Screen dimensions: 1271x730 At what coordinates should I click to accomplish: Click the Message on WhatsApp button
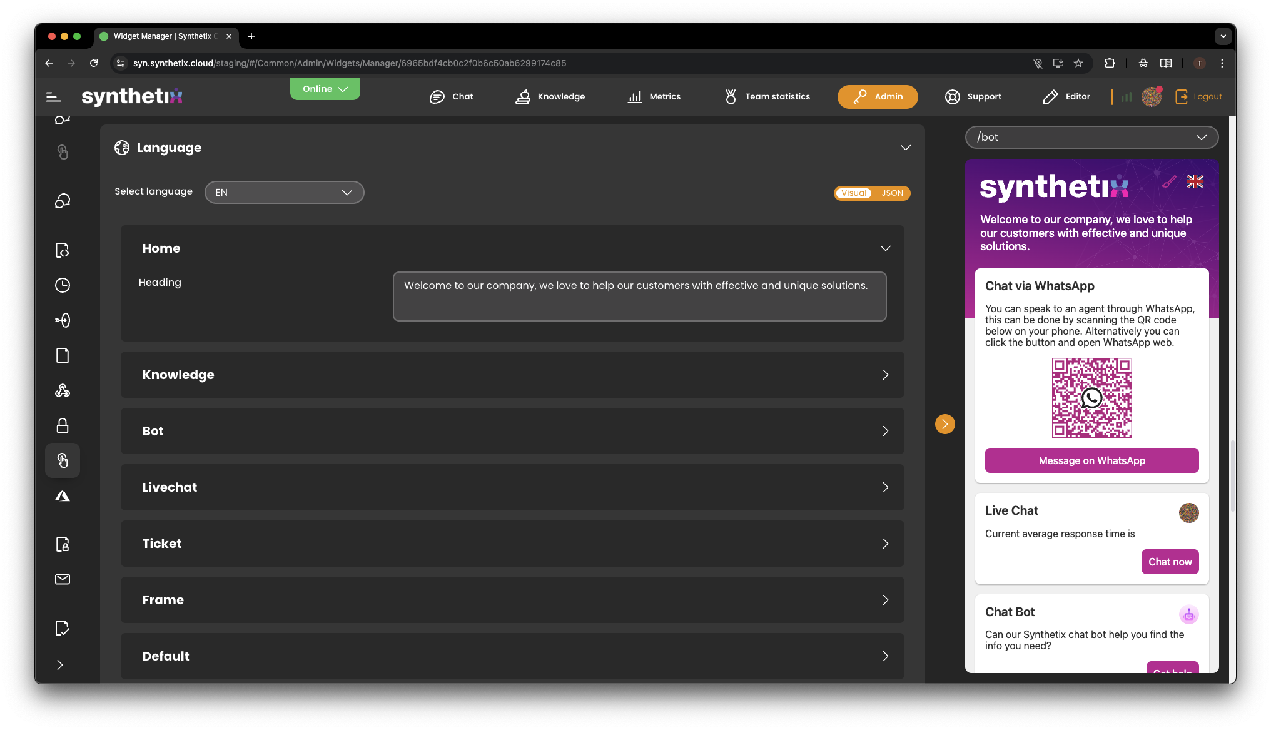click(x=1091, y=461)
